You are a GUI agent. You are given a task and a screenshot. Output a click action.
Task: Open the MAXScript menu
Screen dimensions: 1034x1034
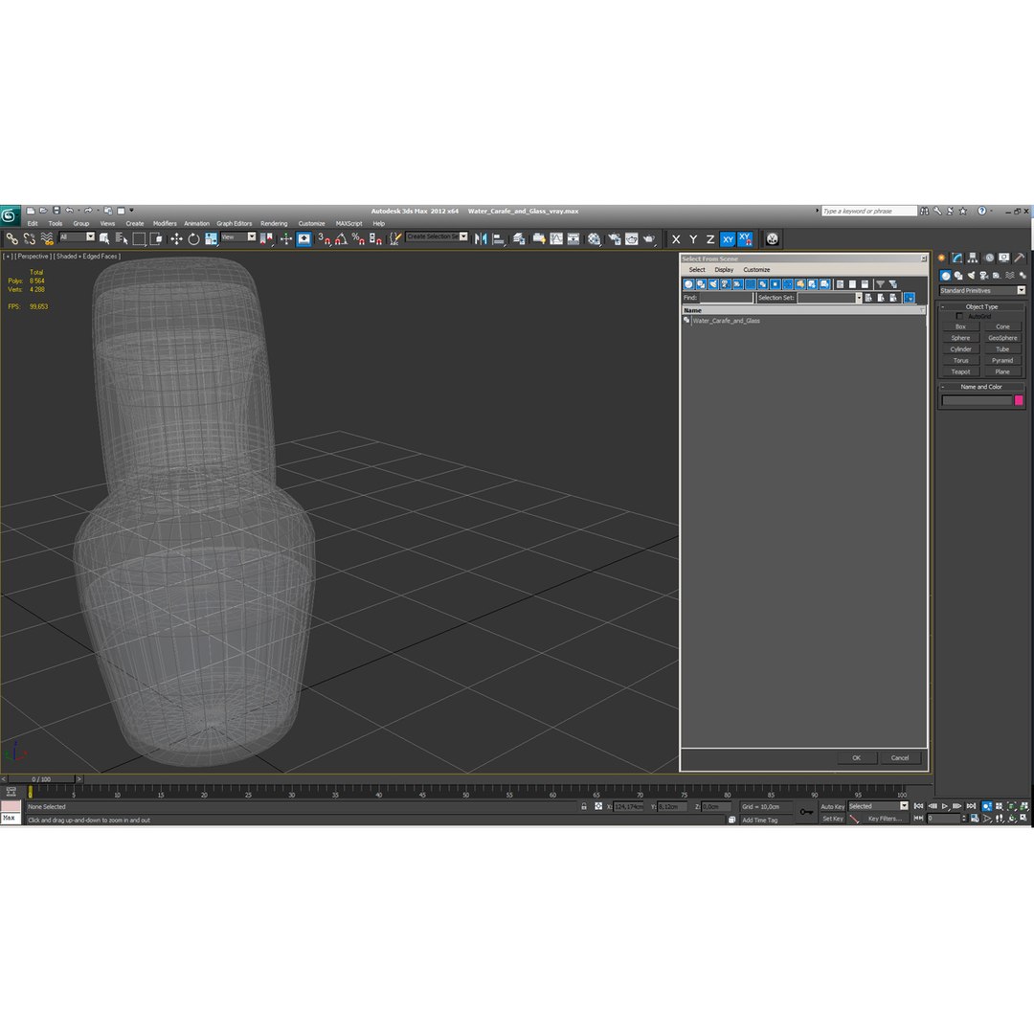[x=348, y=223]
